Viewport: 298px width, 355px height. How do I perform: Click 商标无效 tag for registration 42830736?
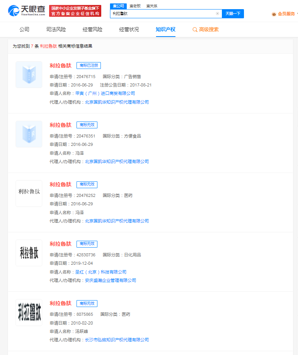point(87,244)
